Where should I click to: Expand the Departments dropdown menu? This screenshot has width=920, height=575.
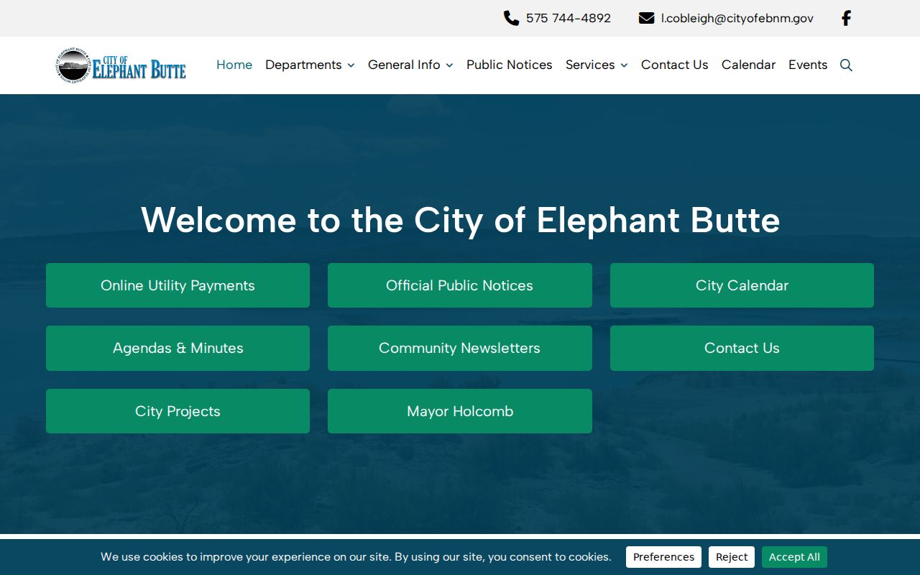pos(310,65)
